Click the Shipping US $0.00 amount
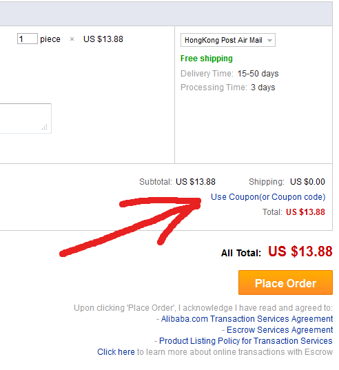The width and height of the screenshot is (339, 370). 307,182
